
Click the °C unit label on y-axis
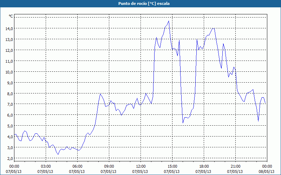pos(11,16)
